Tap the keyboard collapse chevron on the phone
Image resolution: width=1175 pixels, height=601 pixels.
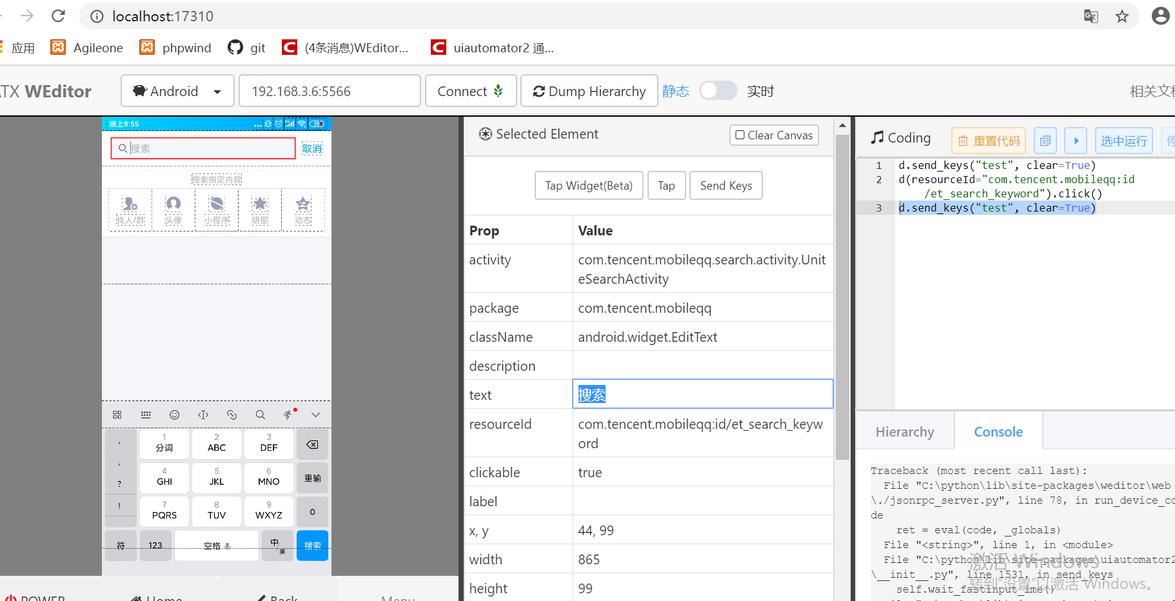coord(315,415)
